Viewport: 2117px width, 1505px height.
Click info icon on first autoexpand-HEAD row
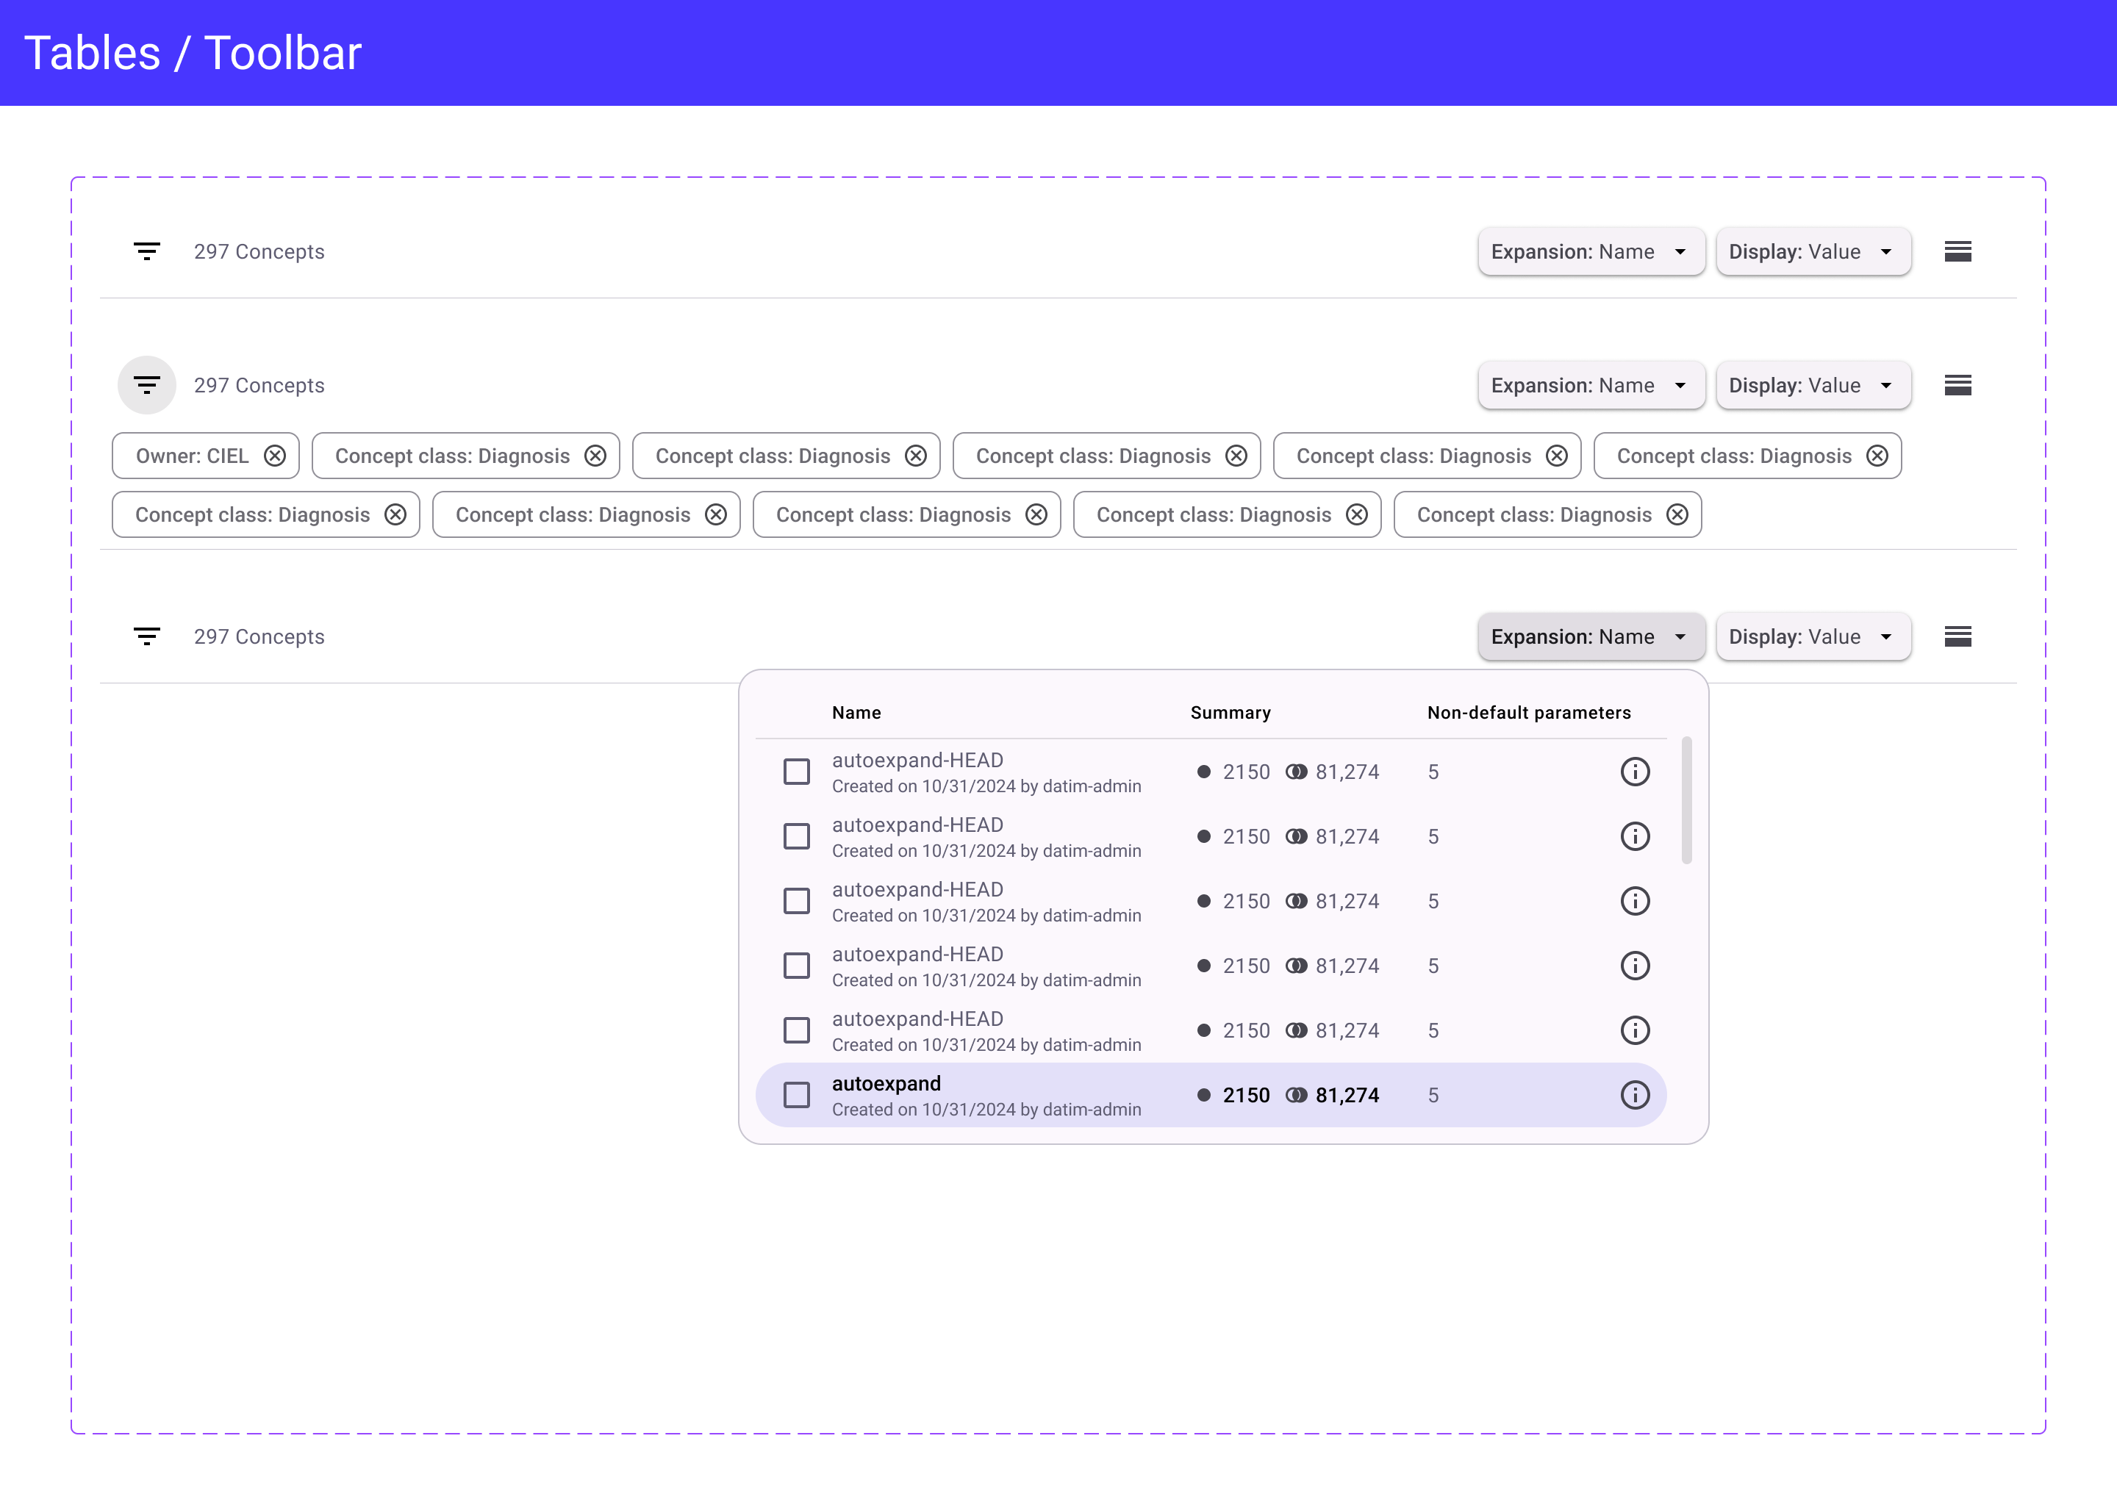tap(1634, 771)
